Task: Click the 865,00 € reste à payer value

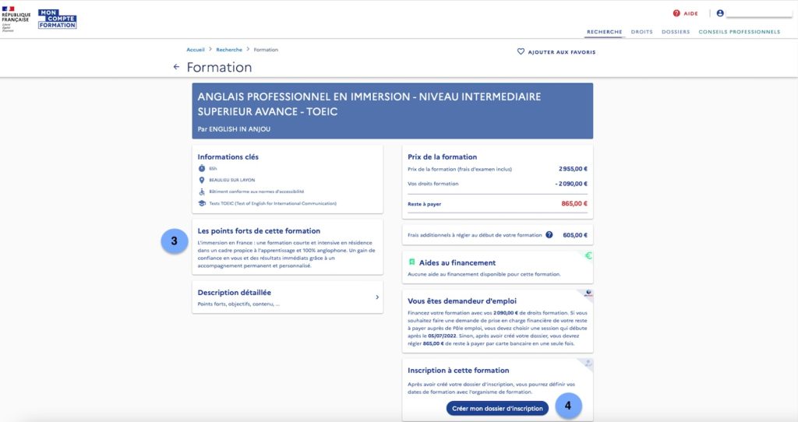Action: [574, 203]
